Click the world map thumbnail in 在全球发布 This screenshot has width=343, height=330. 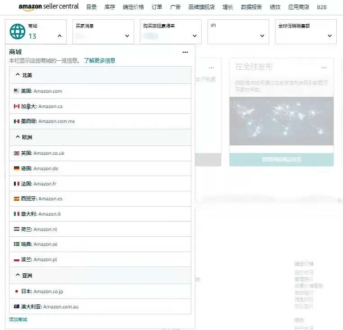(281, 121)
